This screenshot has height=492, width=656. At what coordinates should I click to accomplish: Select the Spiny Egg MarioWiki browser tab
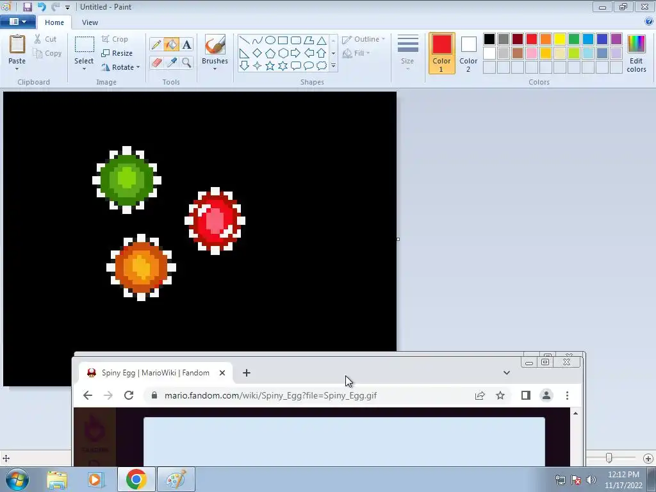(x=155, y=373)
